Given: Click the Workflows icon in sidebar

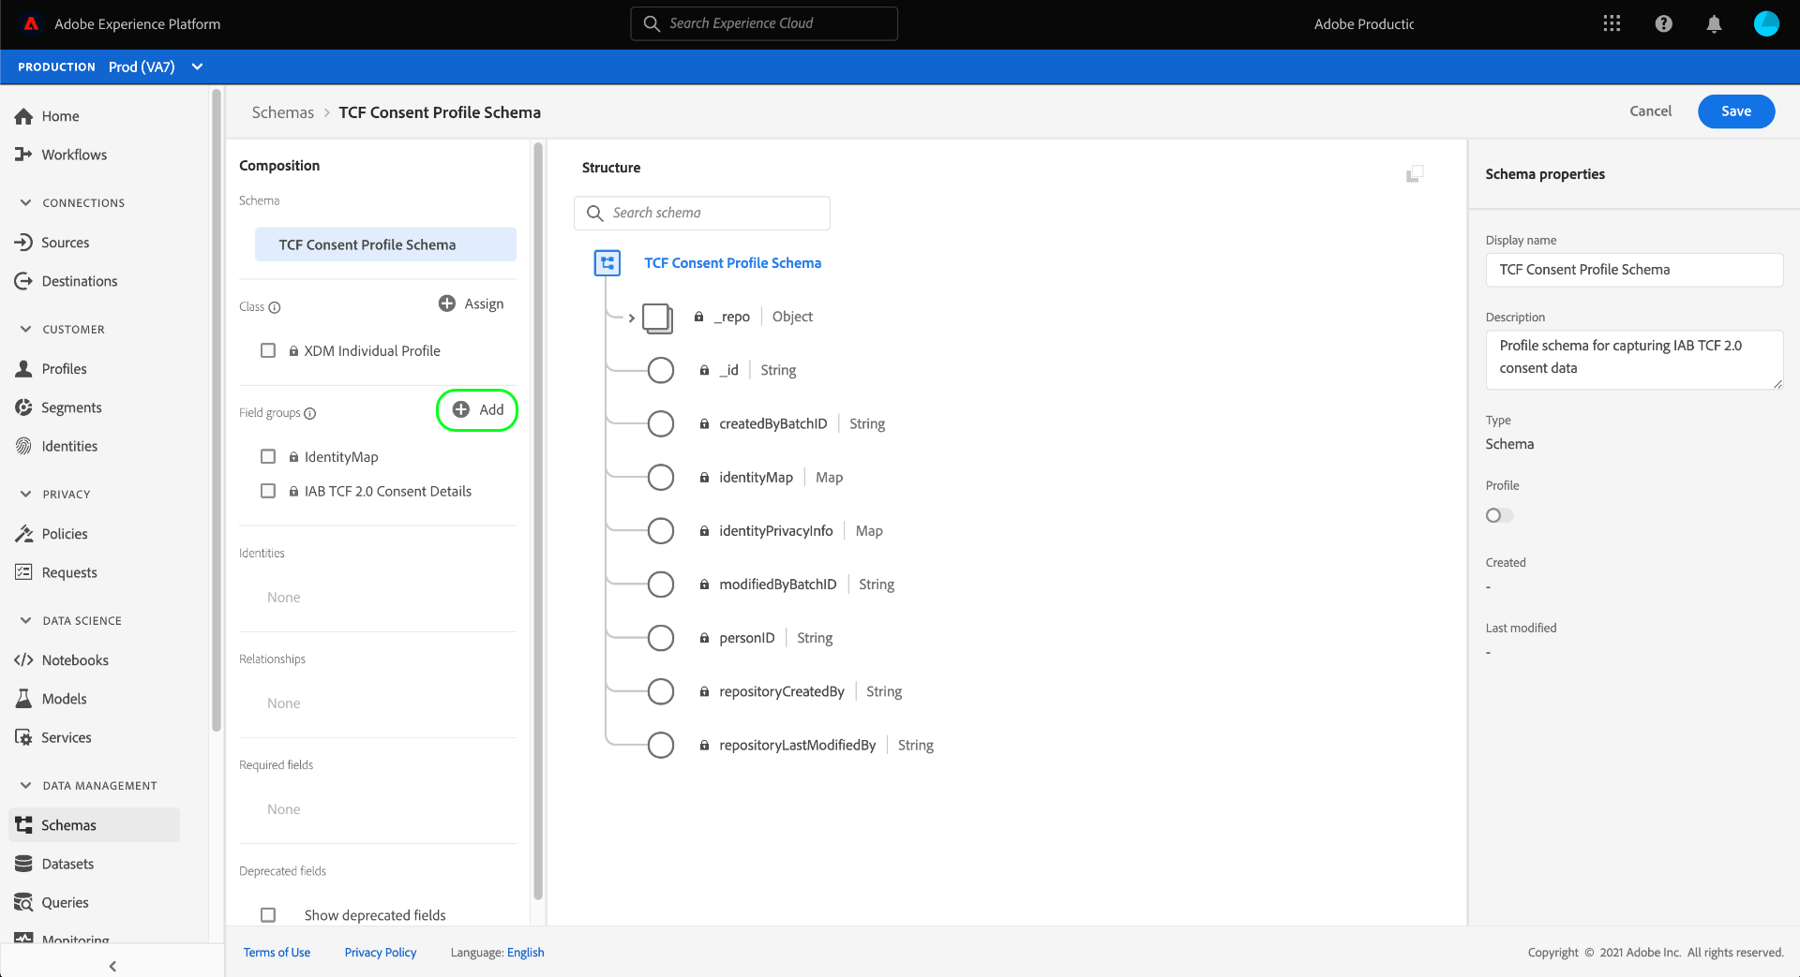Looking at the screenshot, I should coord(23,155).
